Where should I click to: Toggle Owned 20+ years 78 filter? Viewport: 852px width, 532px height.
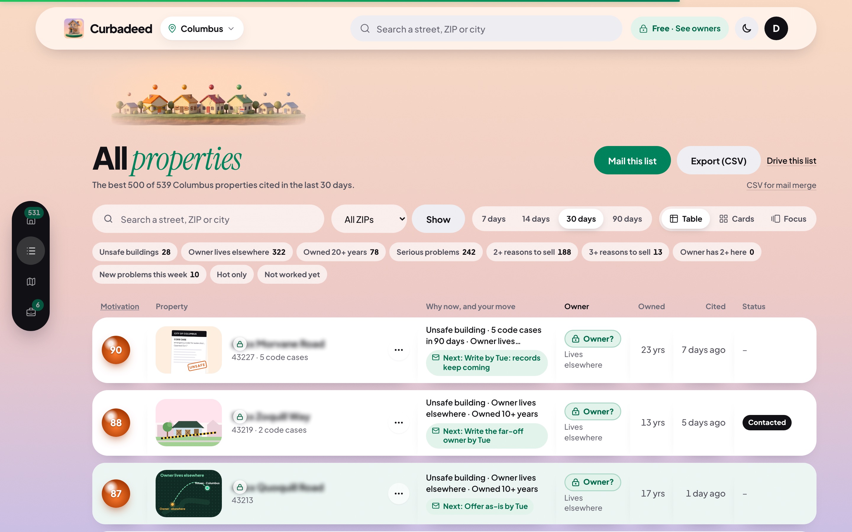coord(341,252)
